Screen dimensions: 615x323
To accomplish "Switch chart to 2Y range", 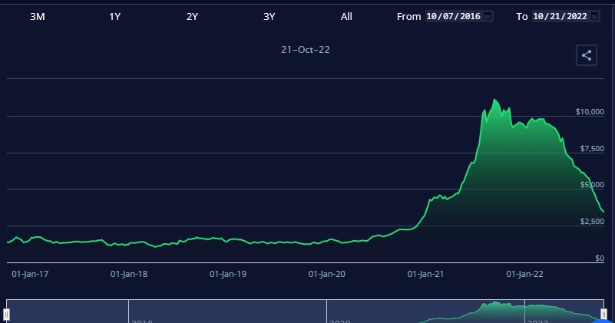I will pos(192,16).
